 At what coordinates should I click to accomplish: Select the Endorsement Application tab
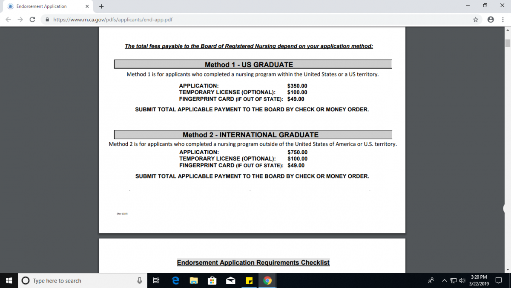click(43, 6)
